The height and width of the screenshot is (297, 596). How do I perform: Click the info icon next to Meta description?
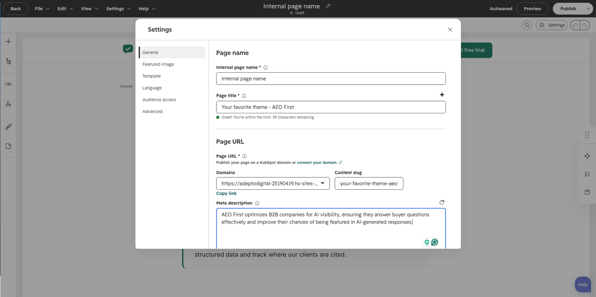tap(257, 203)
